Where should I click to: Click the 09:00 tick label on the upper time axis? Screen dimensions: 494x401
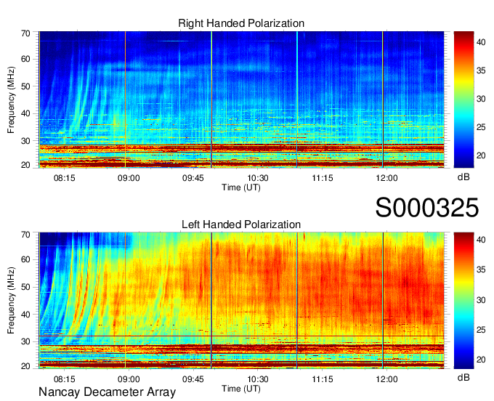pyautogui.click(x=129, y=178)
